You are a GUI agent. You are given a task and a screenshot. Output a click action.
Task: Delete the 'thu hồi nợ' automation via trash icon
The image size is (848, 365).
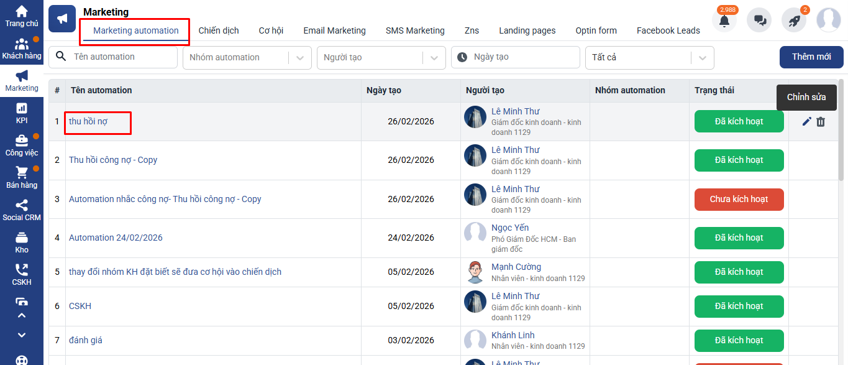(x=821, y=122)
